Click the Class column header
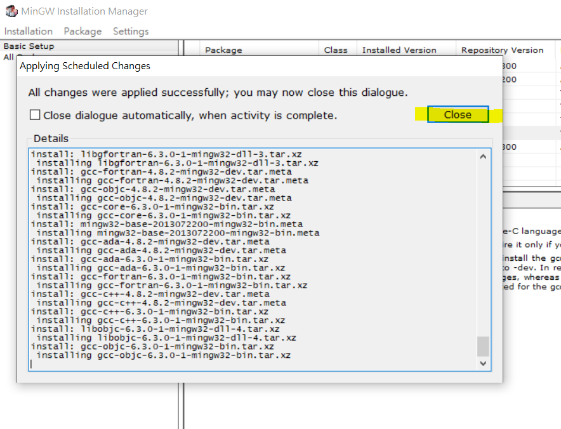Viewport: 561px width, 429px height. pyautogui.click(x=336, y=49)
